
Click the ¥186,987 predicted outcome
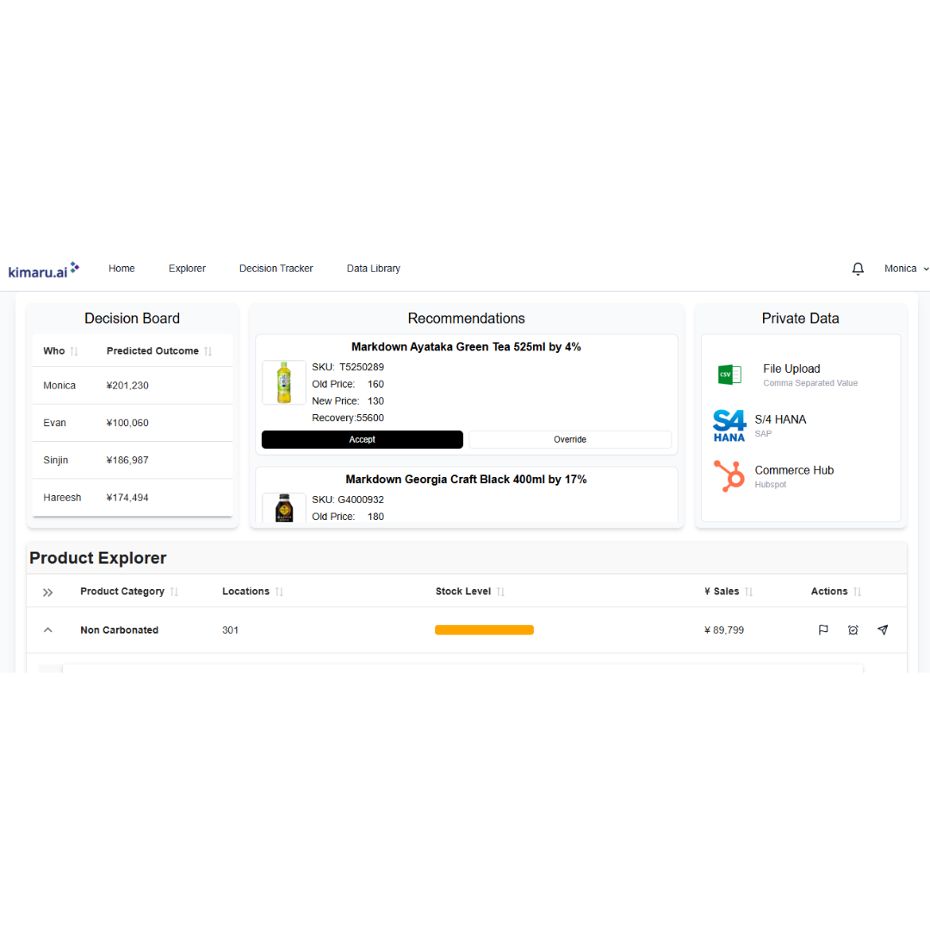(x=127, y=460)
